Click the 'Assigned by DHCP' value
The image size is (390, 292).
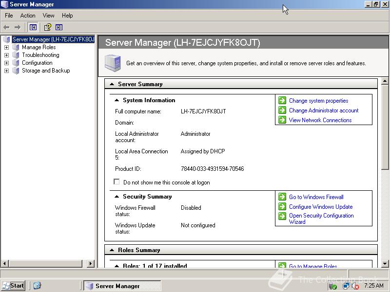click(x=203, y=151)
